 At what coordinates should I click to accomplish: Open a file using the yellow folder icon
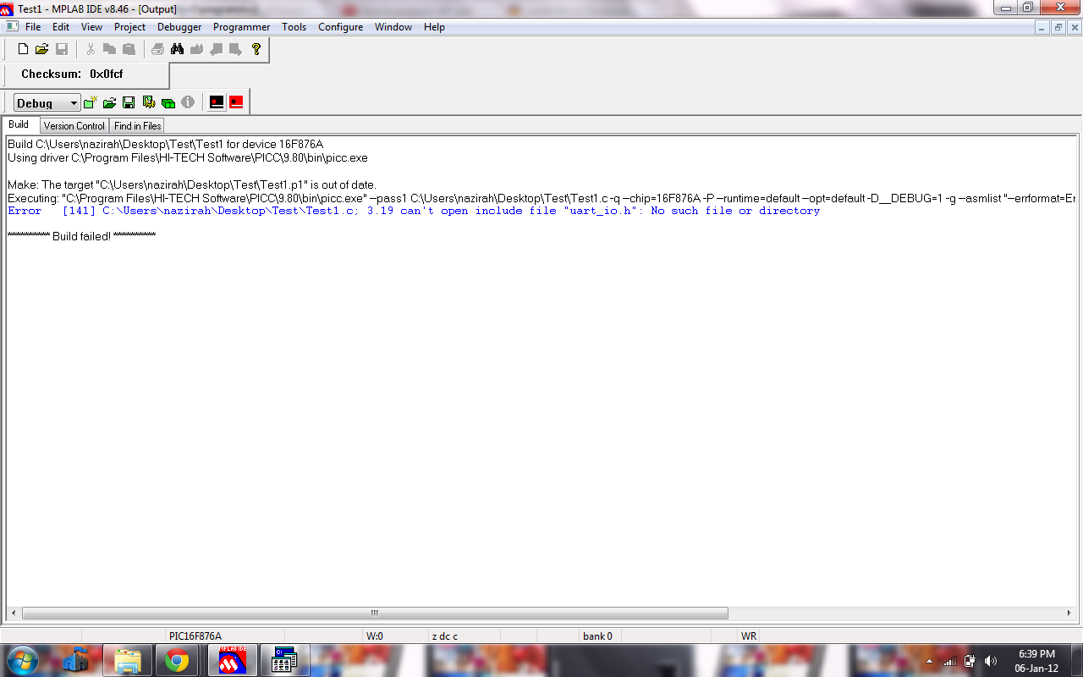[42, 49]
